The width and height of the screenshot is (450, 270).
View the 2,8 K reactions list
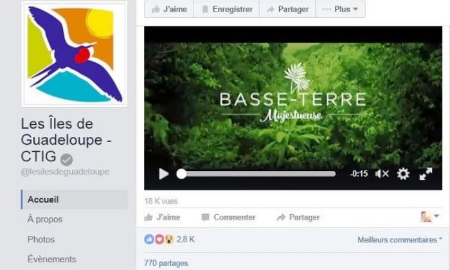click(169, 239)
